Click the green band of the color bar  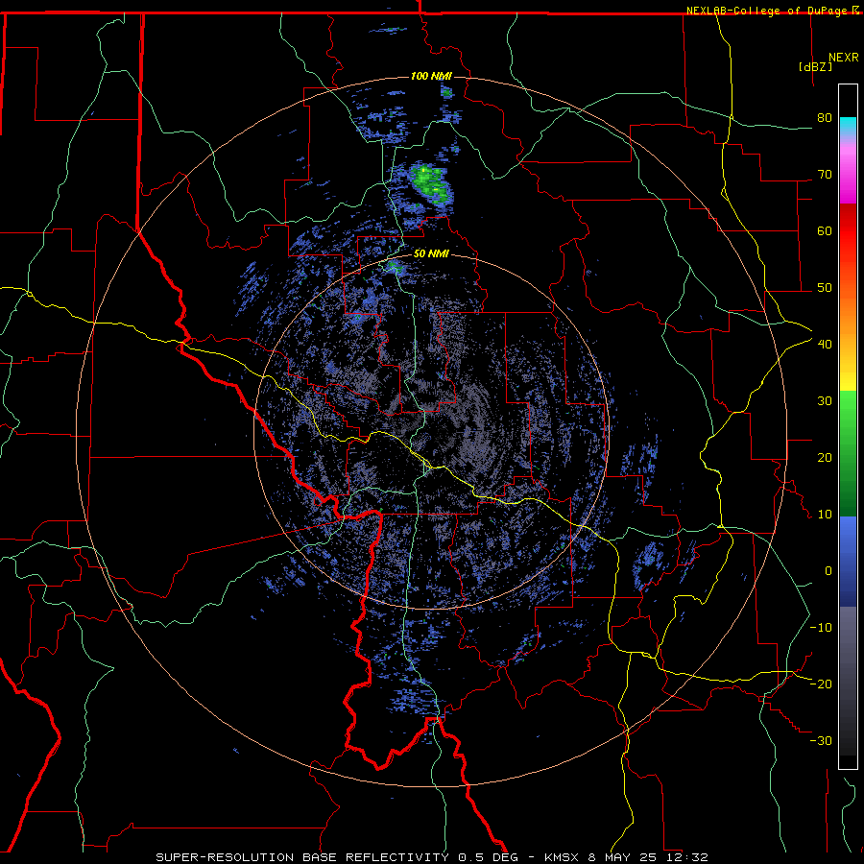(x=848, y=453)
